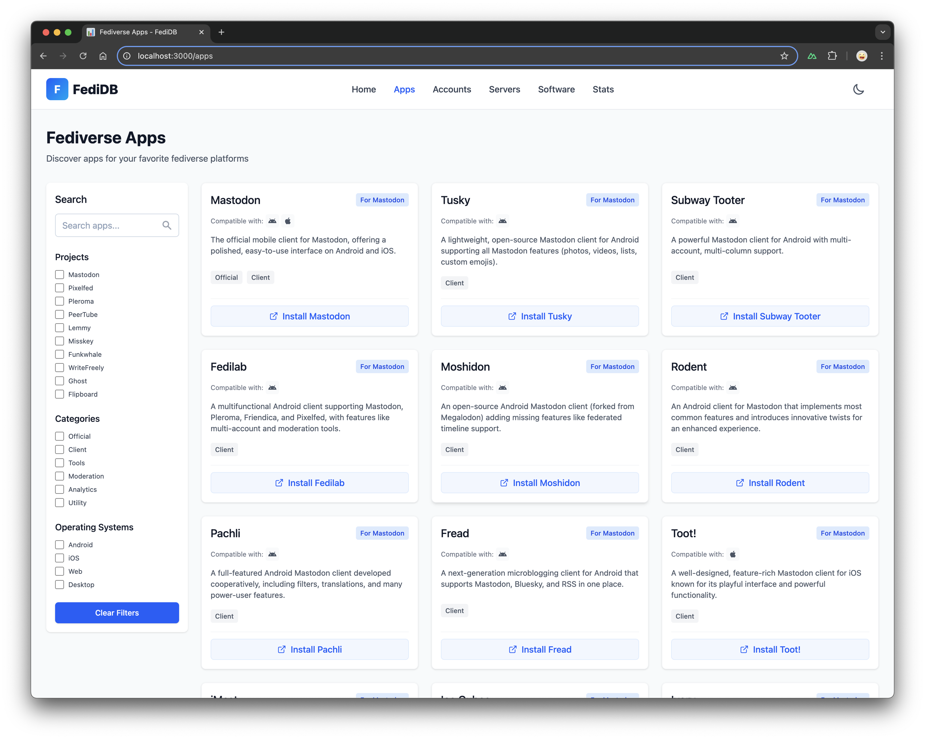
Task: Close the Fediverse Apps browser tab
Action: click(x=201, y=32)
